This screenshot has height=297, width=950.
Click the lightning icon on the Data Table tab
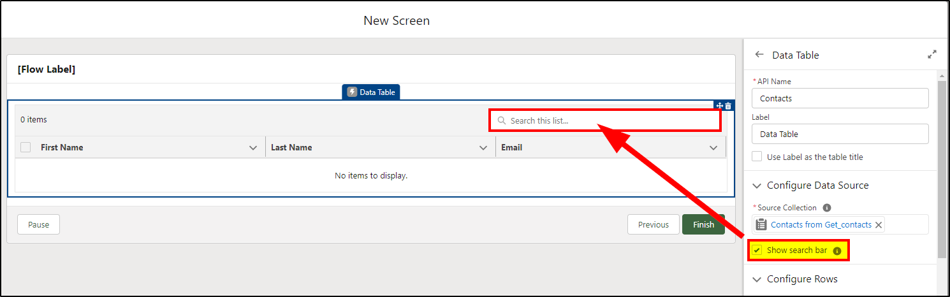point(352,92)
